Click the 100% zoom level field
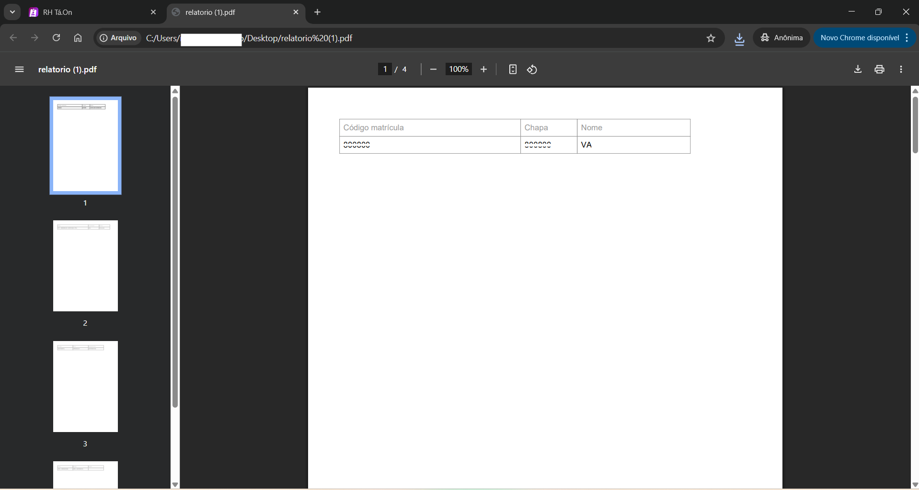 pyautogui.click(x=459, y=69)
